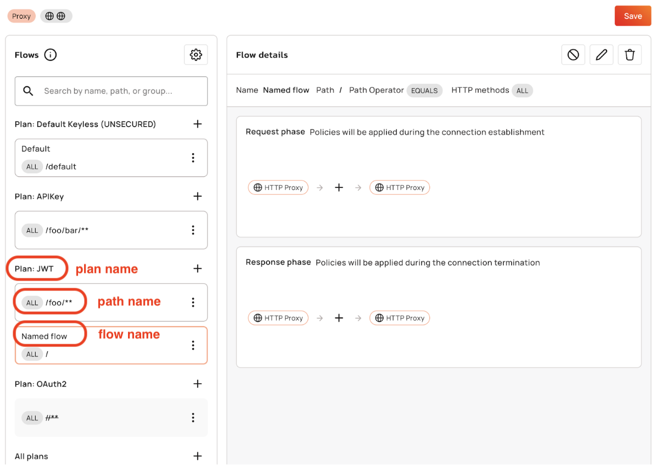
Task: Open the Default flow's three-dot menu
Action: tap(193, 158)
